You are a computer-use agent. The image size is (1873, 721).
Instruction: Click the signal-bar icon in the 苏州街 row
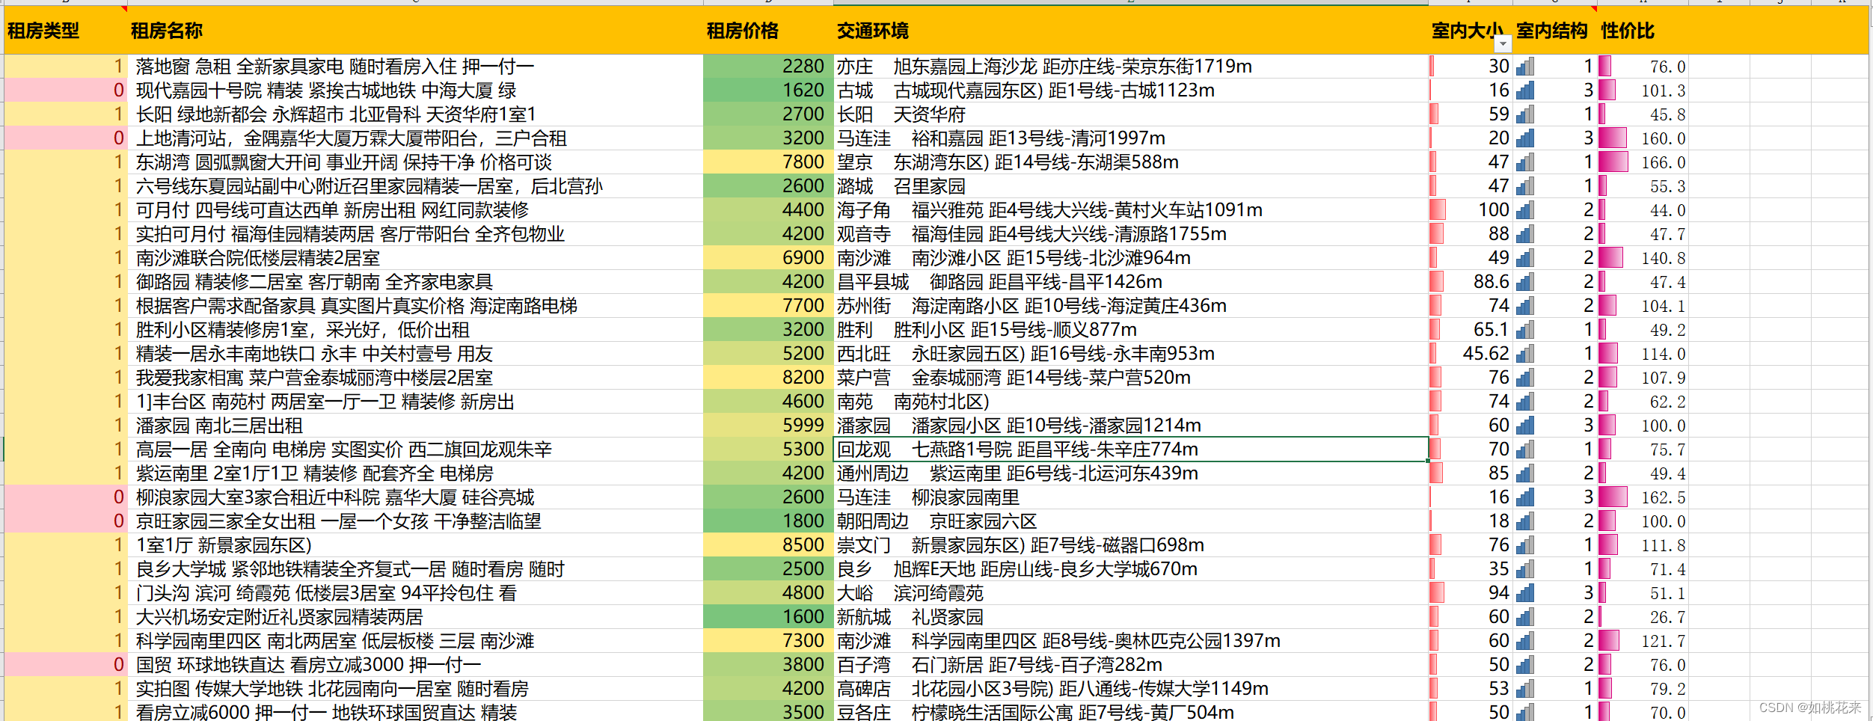click(1525, 306)
